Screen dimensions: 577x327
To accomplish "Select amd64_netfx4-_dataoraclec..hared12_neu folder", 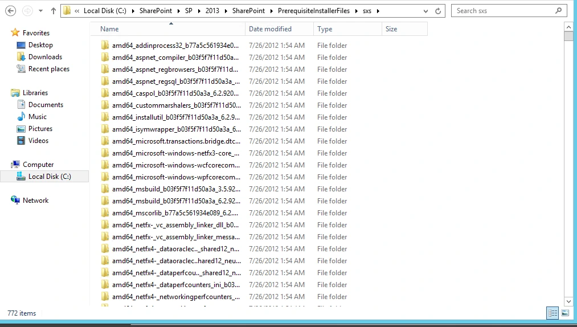I will 177,261.
